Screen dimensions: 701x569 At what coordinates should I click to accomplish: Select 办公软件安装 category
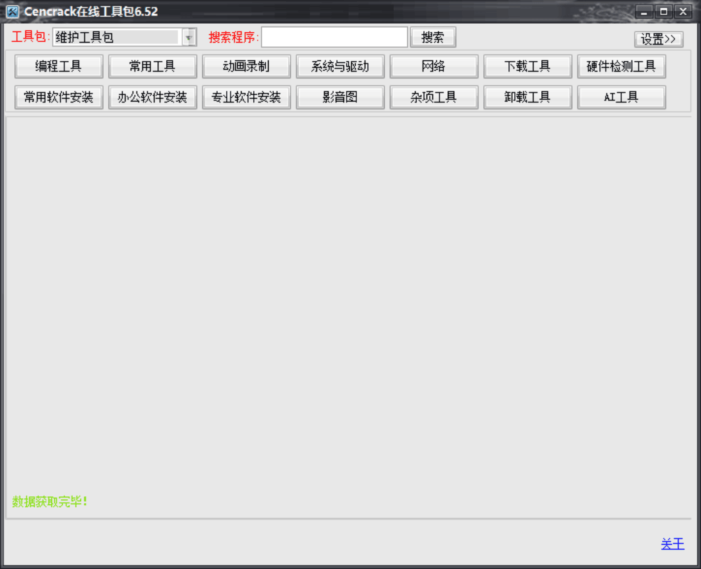pos(153,97)
